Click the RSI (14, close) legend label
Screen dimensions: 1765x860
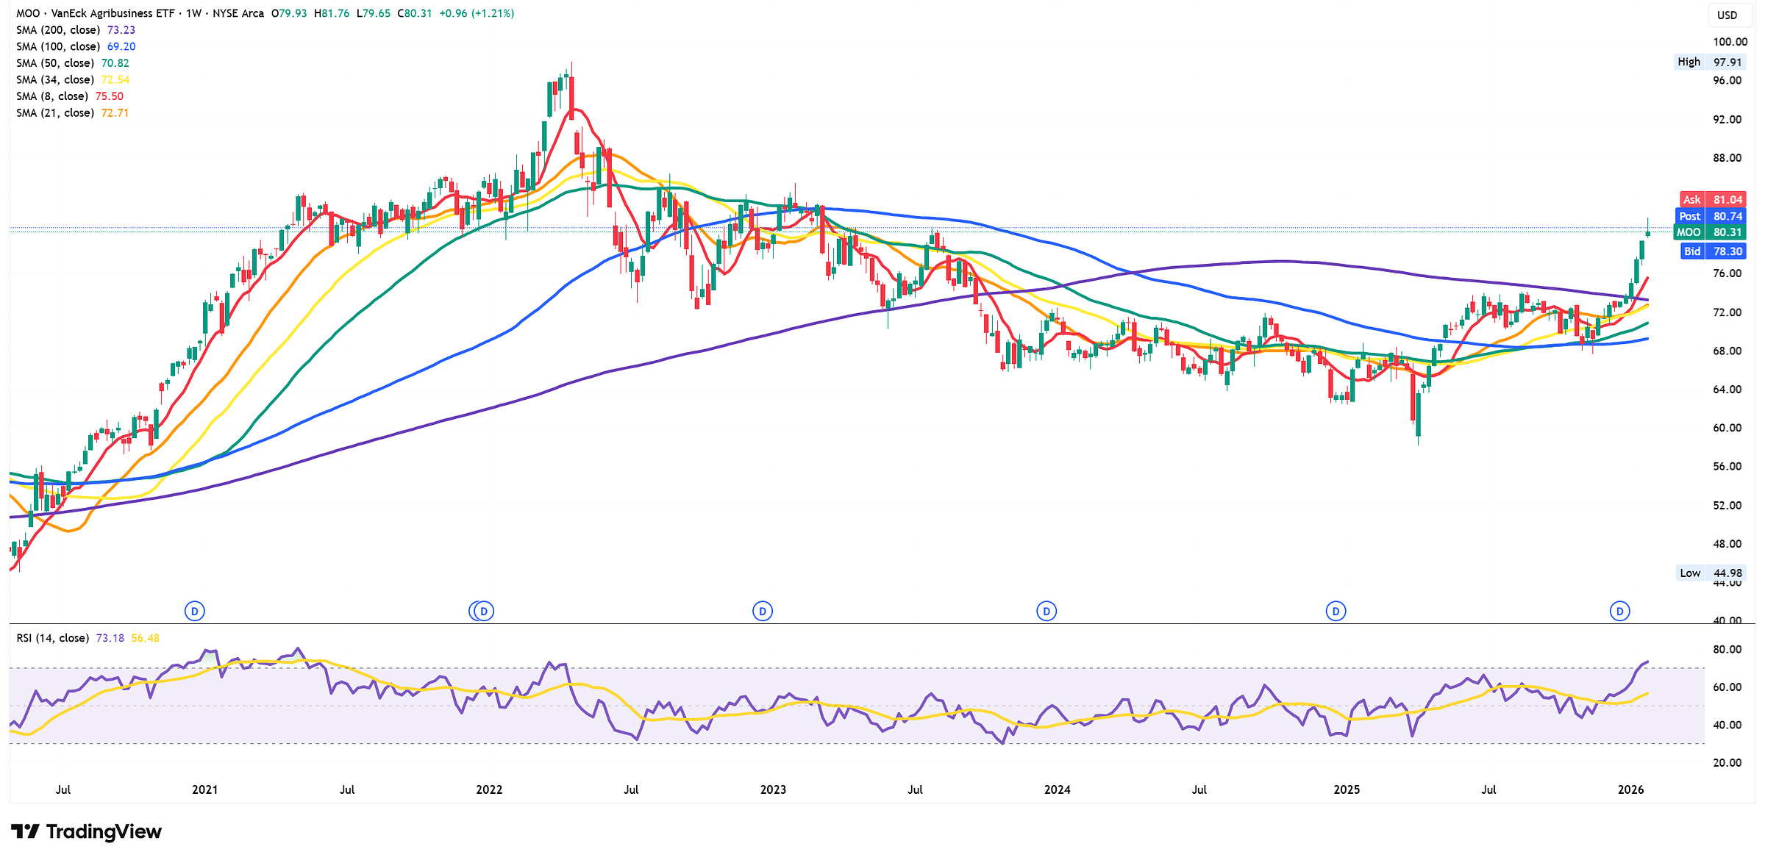(x=52, y=638)
